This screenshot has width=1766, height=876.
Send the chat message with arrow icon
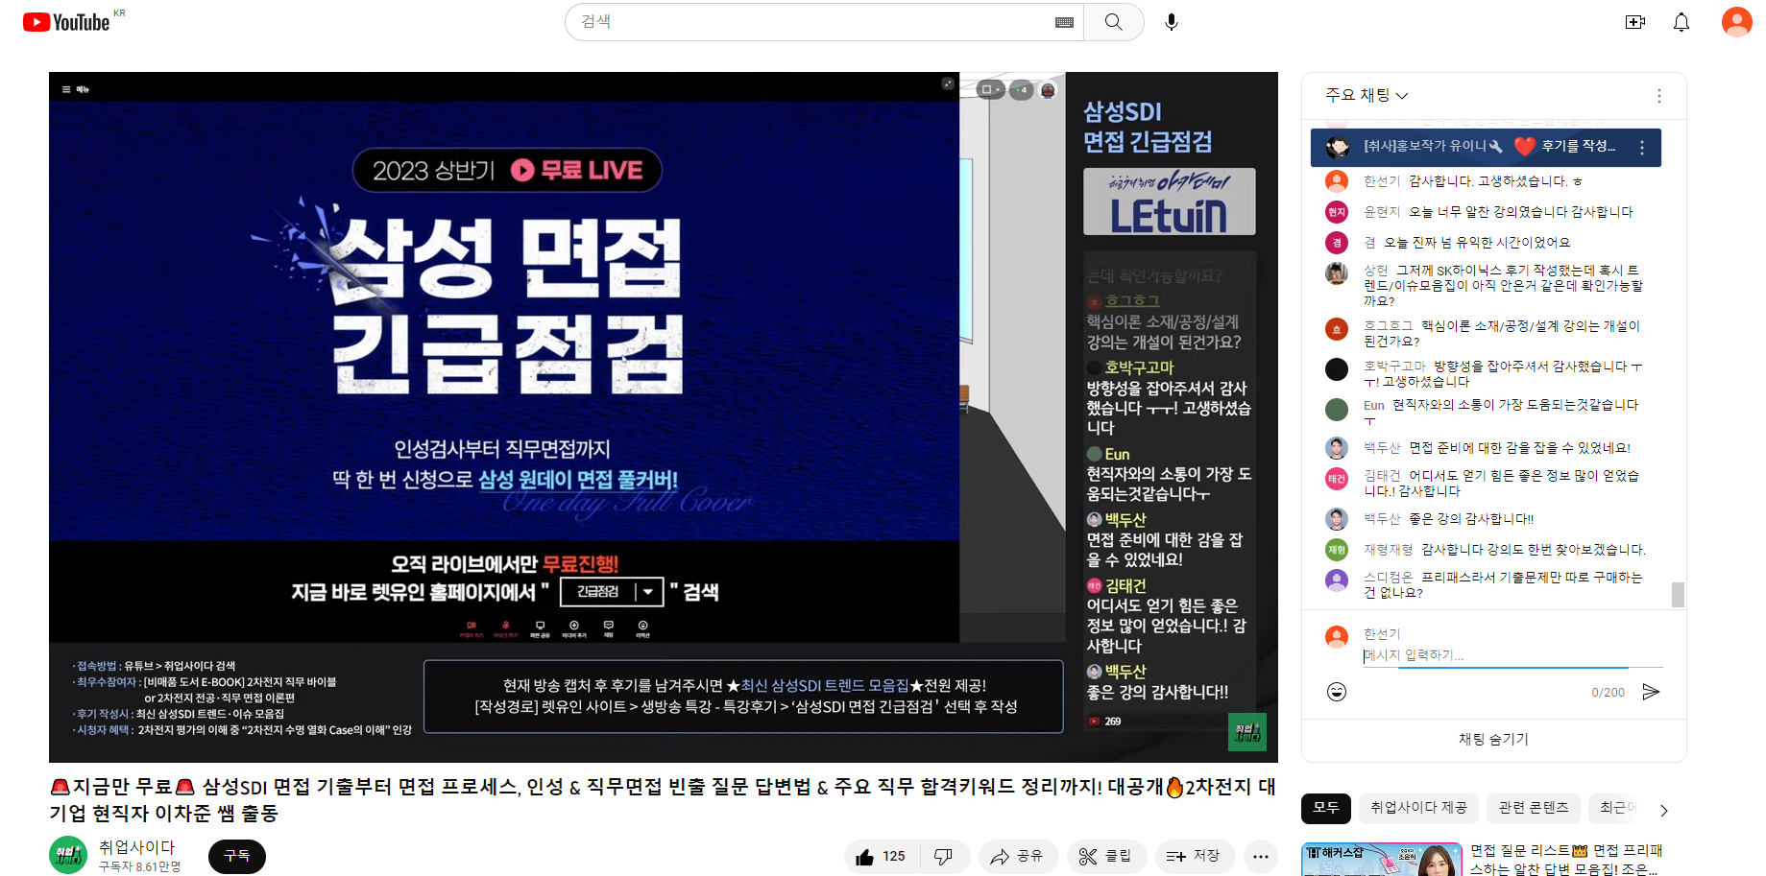(x=1651, y=692)
